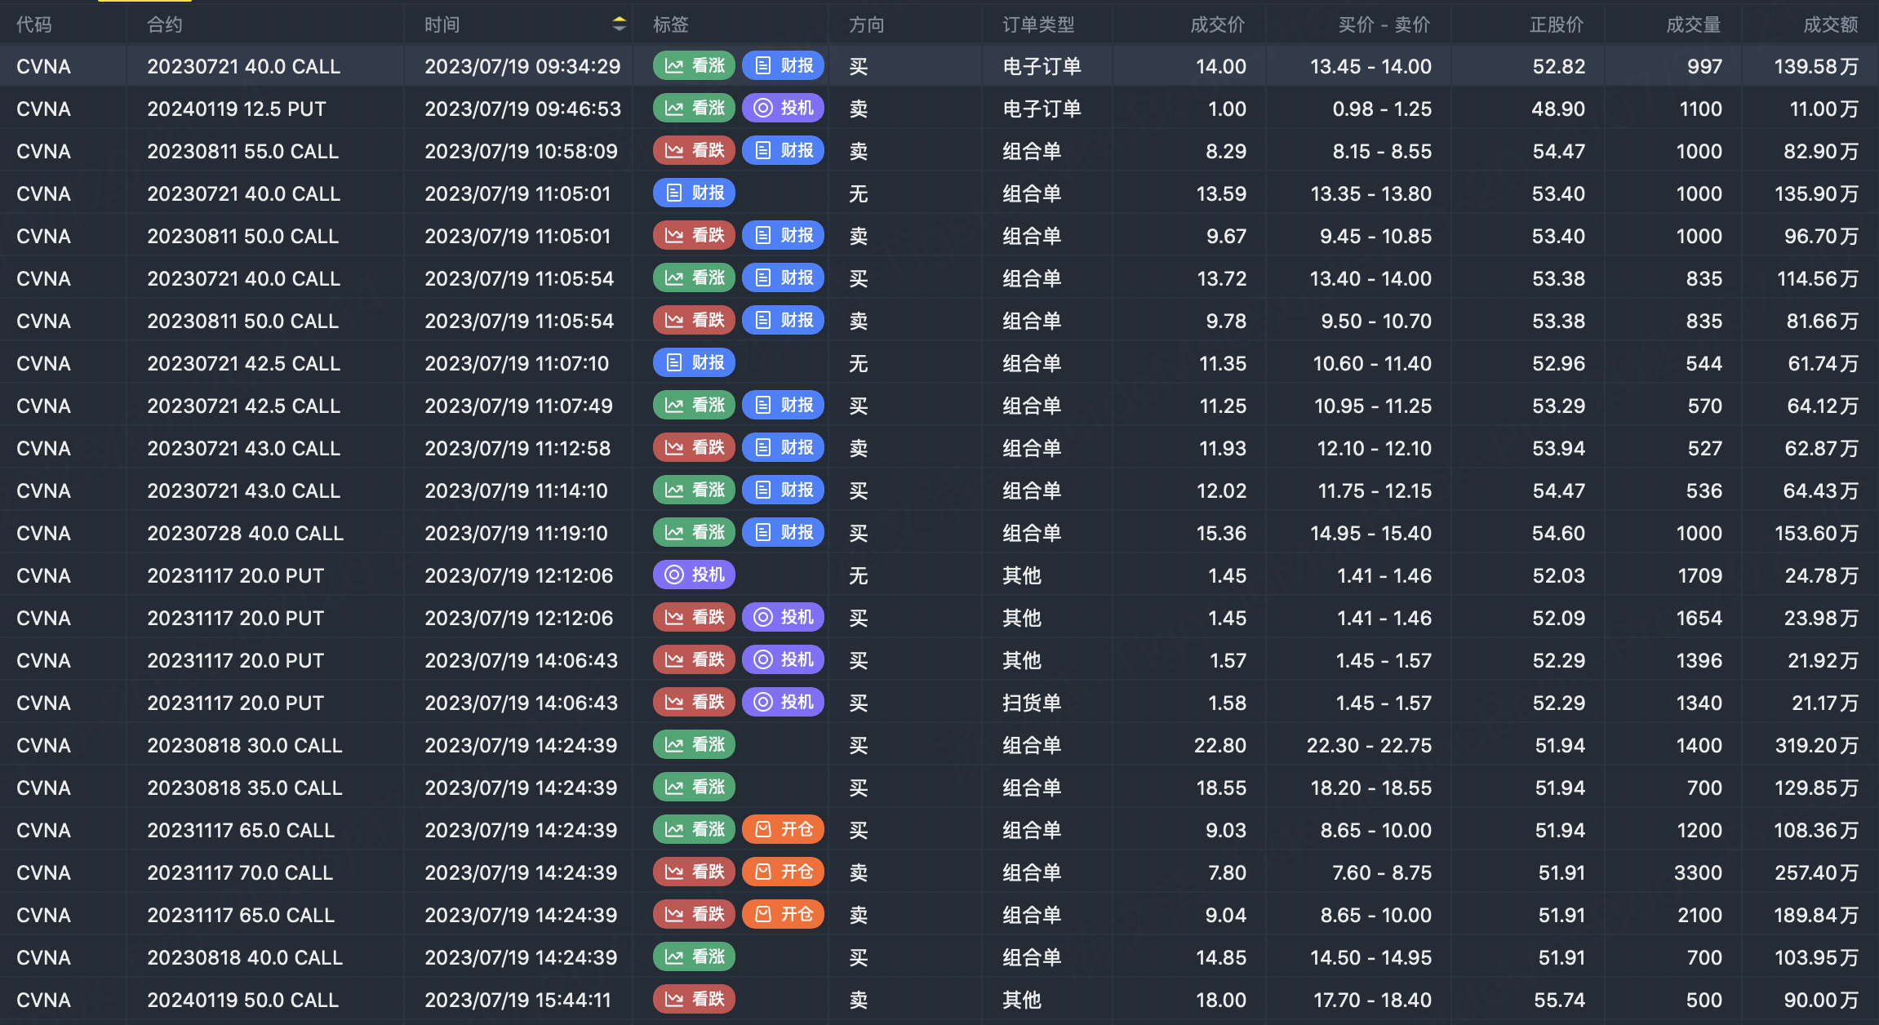The image size is (1879, 1025).
Task: Click the 方向 column header
Action: pyautogui.click(x=866, y=24)
